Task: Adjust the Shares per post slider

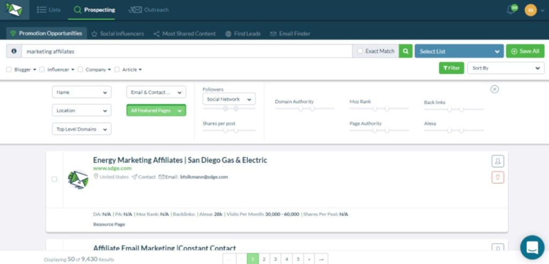Action: coord(229,130)
